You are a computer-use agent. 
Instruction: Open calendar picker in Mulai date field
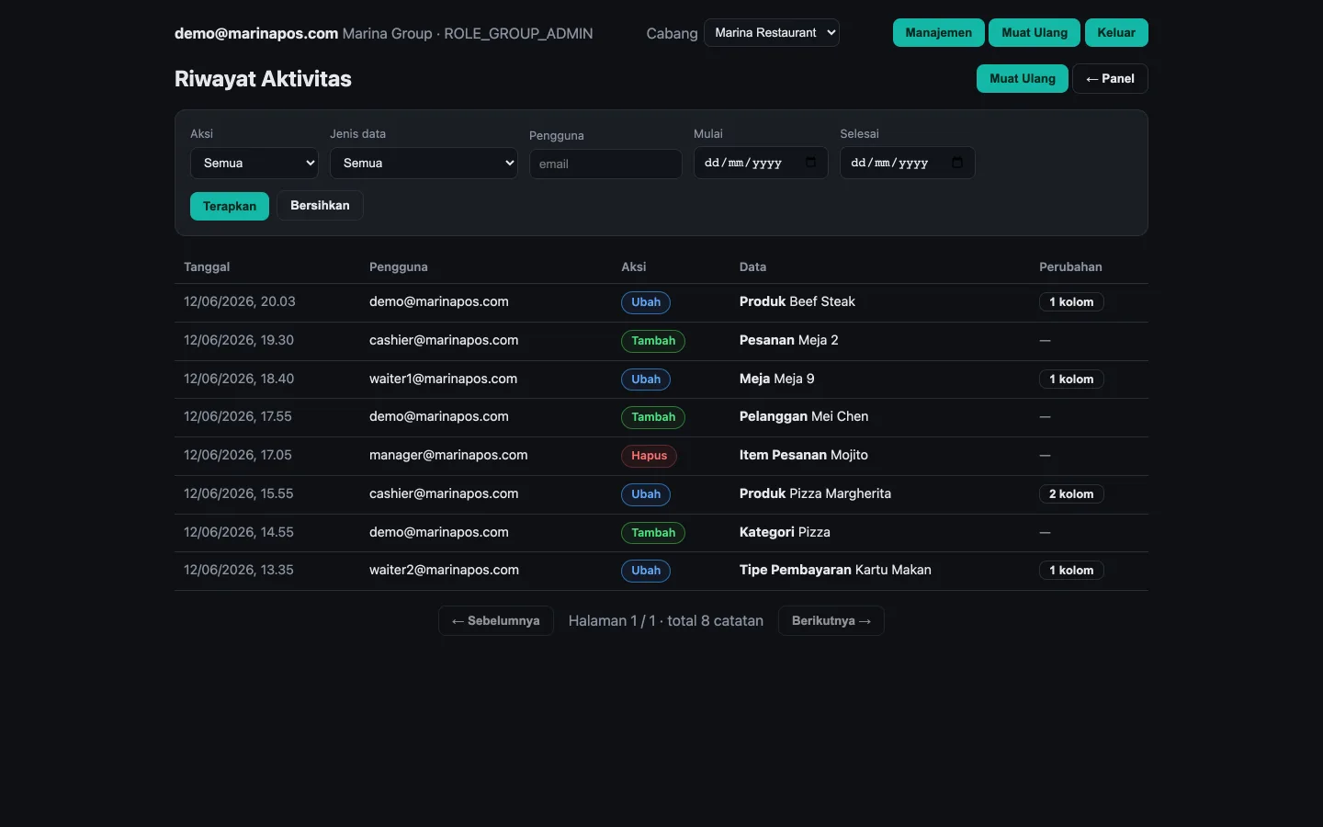[810, 163]
